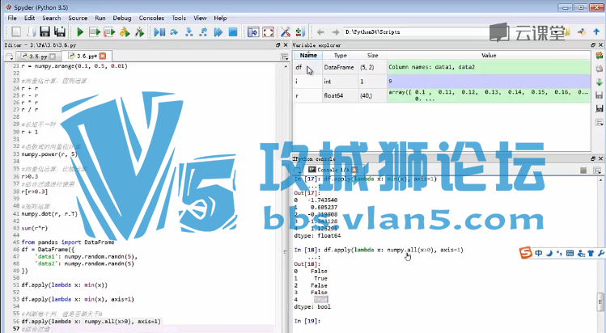The width and height of the screenshot is (606, 333).
Task: Refresh the Variable explorer
Action: coord(600,56)
